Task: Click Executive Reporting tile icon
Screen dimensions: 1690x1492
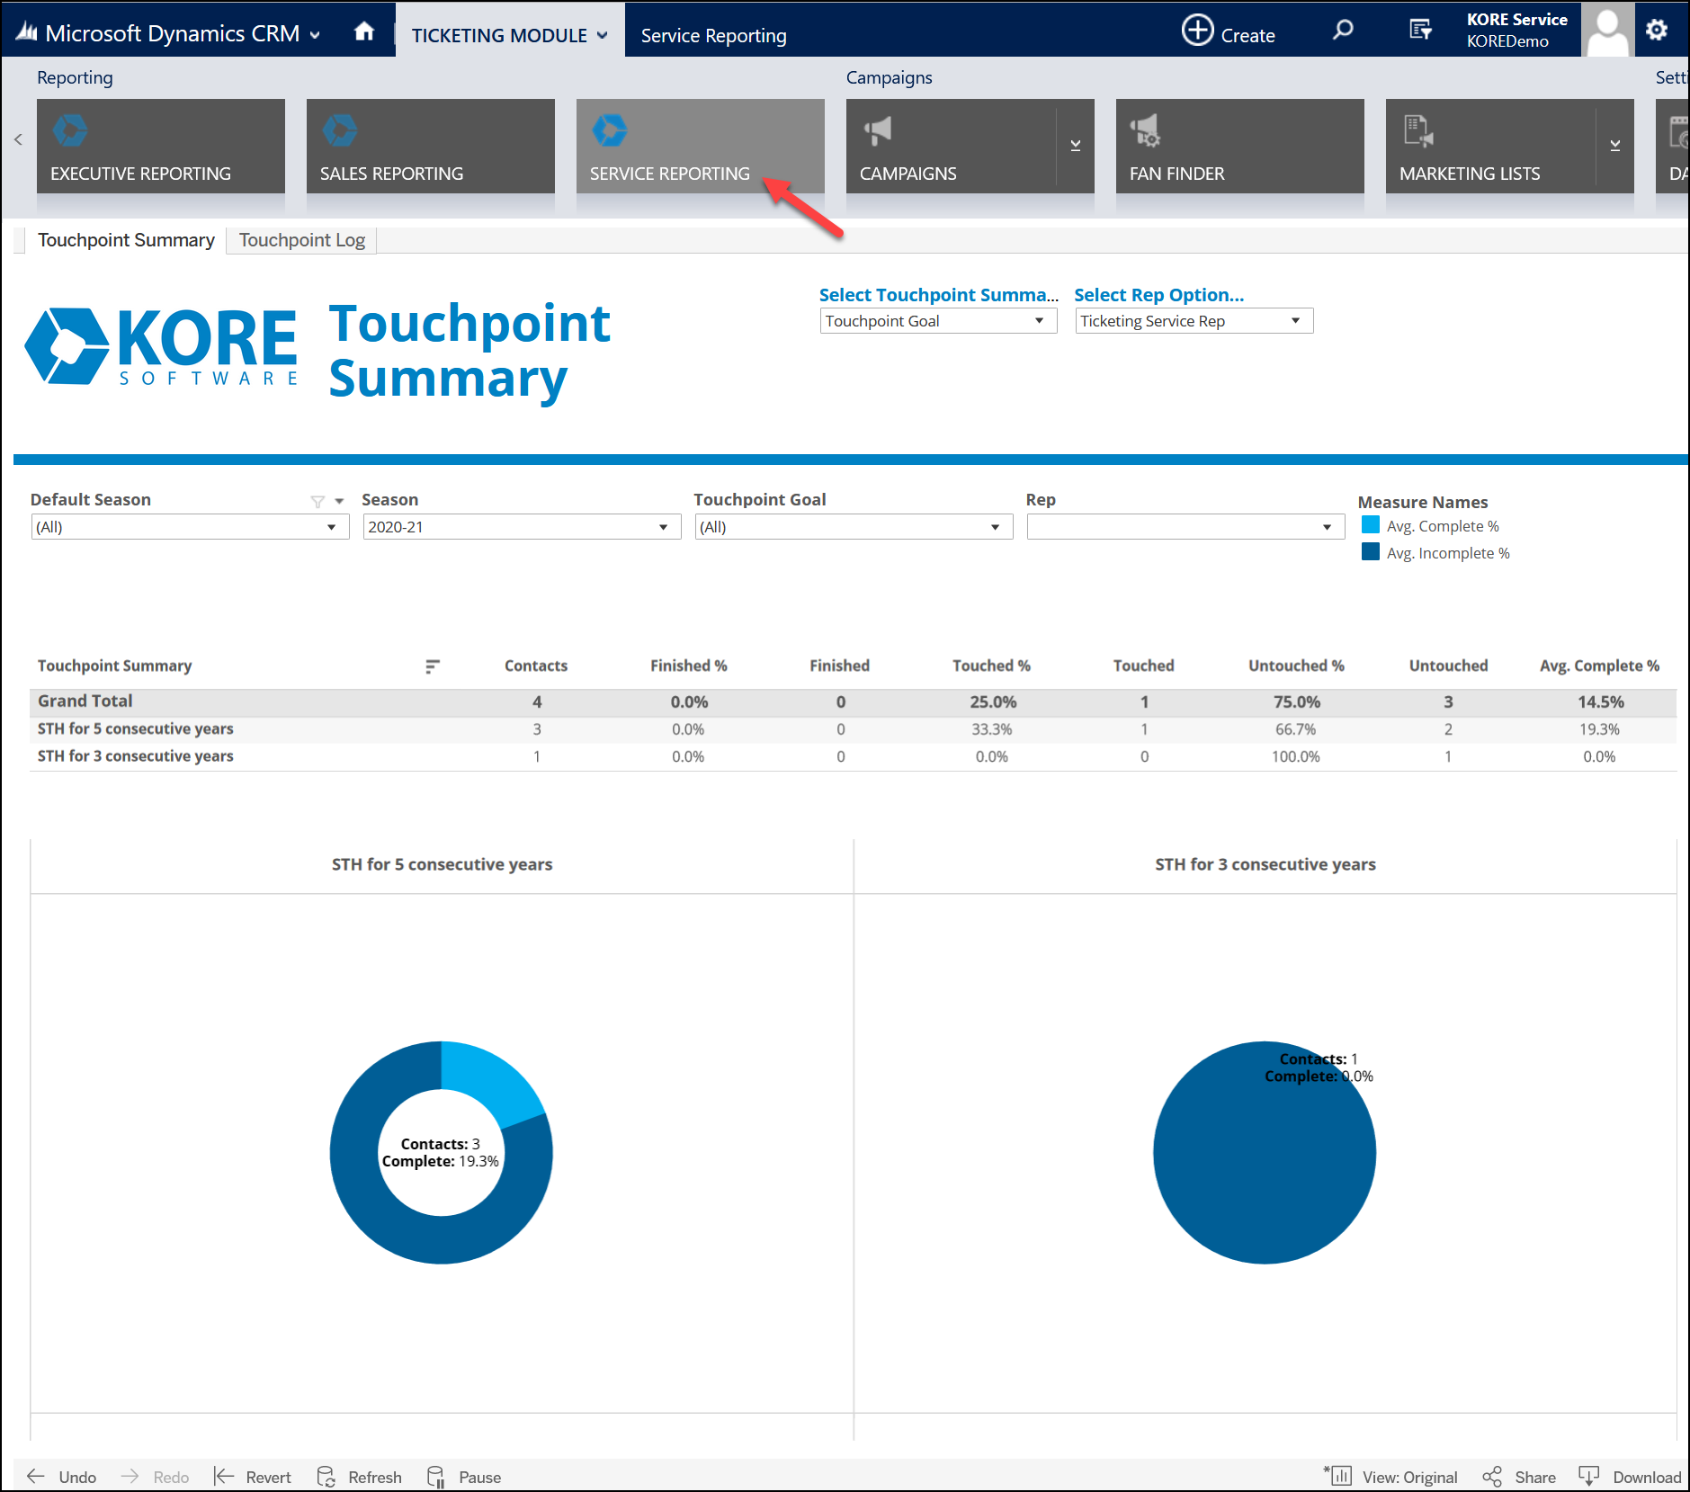Action: click(70, 130)
